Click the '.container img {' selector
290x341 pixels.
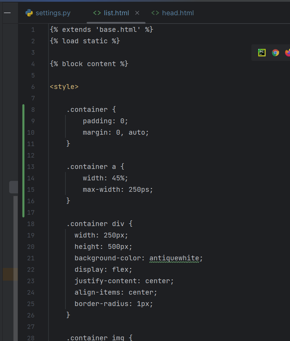[x=99, y=338]
